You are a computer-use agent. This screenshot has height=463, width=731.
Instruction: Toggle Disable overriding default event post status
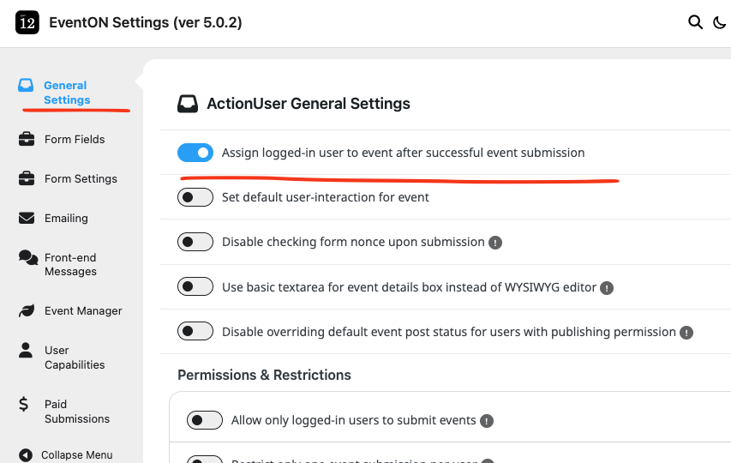pyautogui.click(x=195, y=332)
